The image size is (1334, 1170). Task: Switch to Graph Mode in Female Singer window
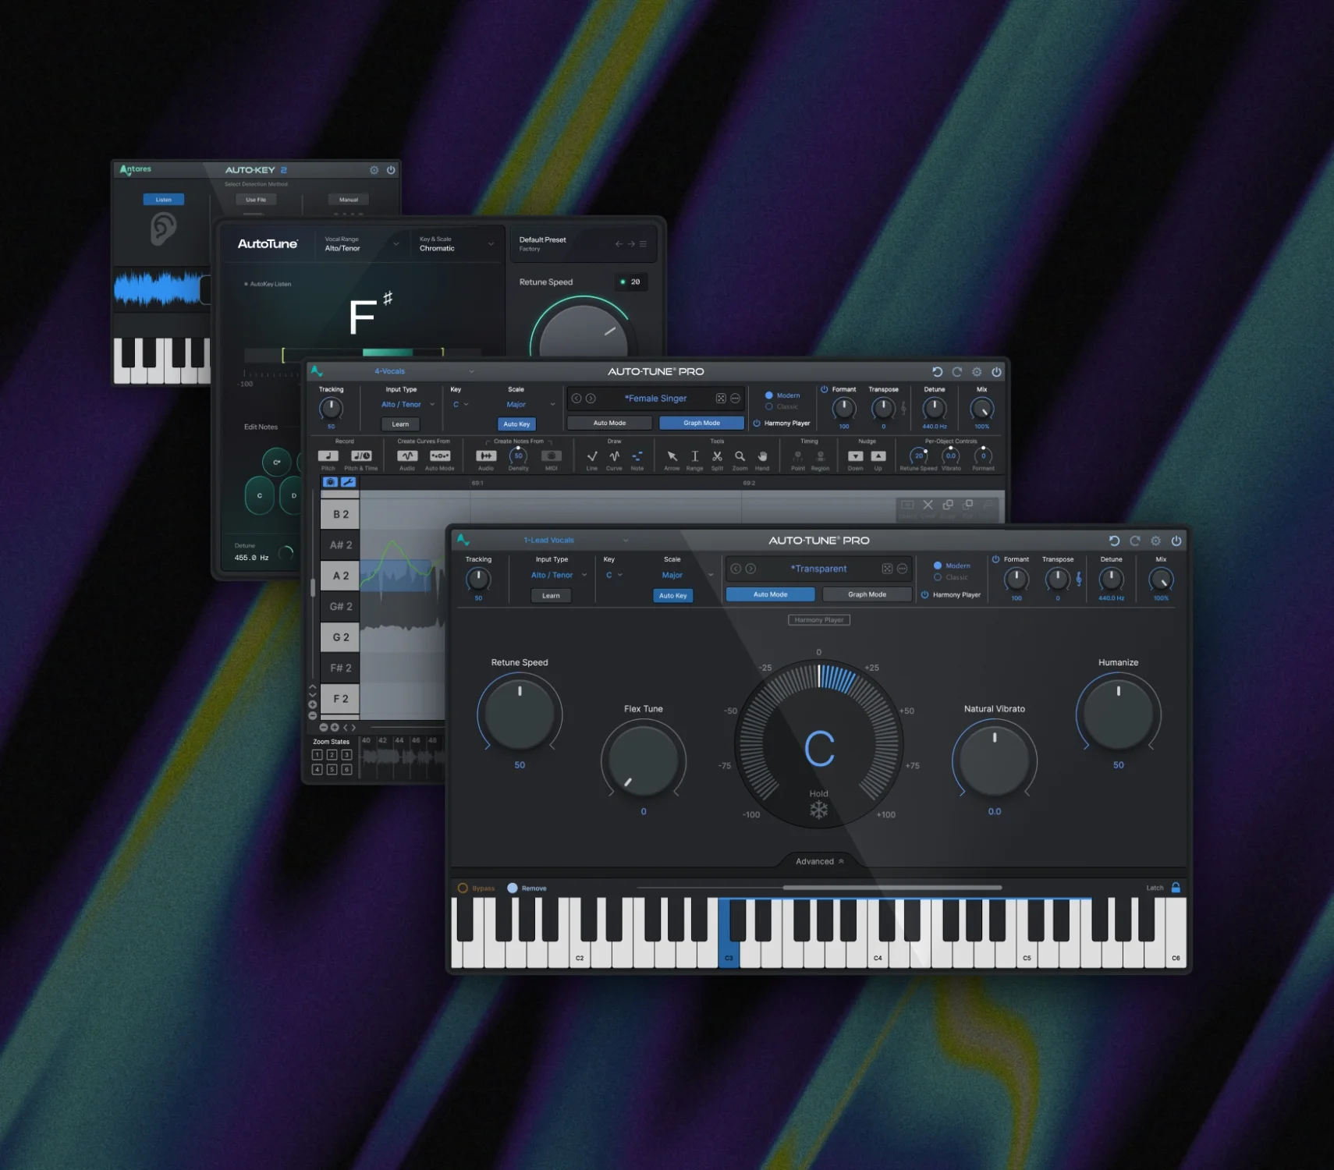click(x=701, y=423)
